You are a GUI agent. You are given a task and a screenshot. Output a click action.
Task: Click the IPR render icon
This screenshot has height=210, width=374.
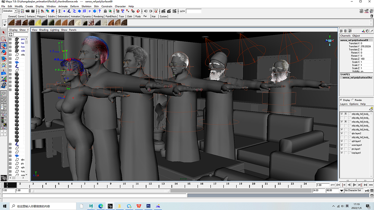tap(169, 11)
